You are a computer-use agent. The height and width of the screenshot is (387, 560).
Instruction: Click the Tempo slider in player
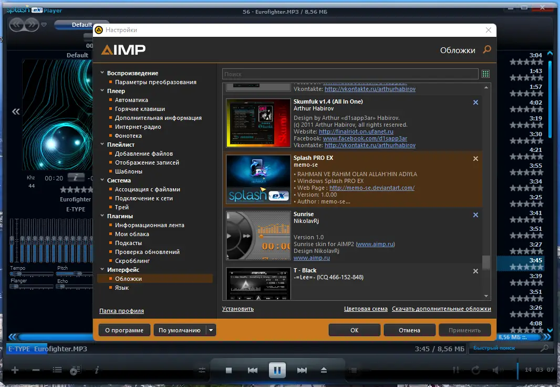pyautogui.click(x=32, y=274)
